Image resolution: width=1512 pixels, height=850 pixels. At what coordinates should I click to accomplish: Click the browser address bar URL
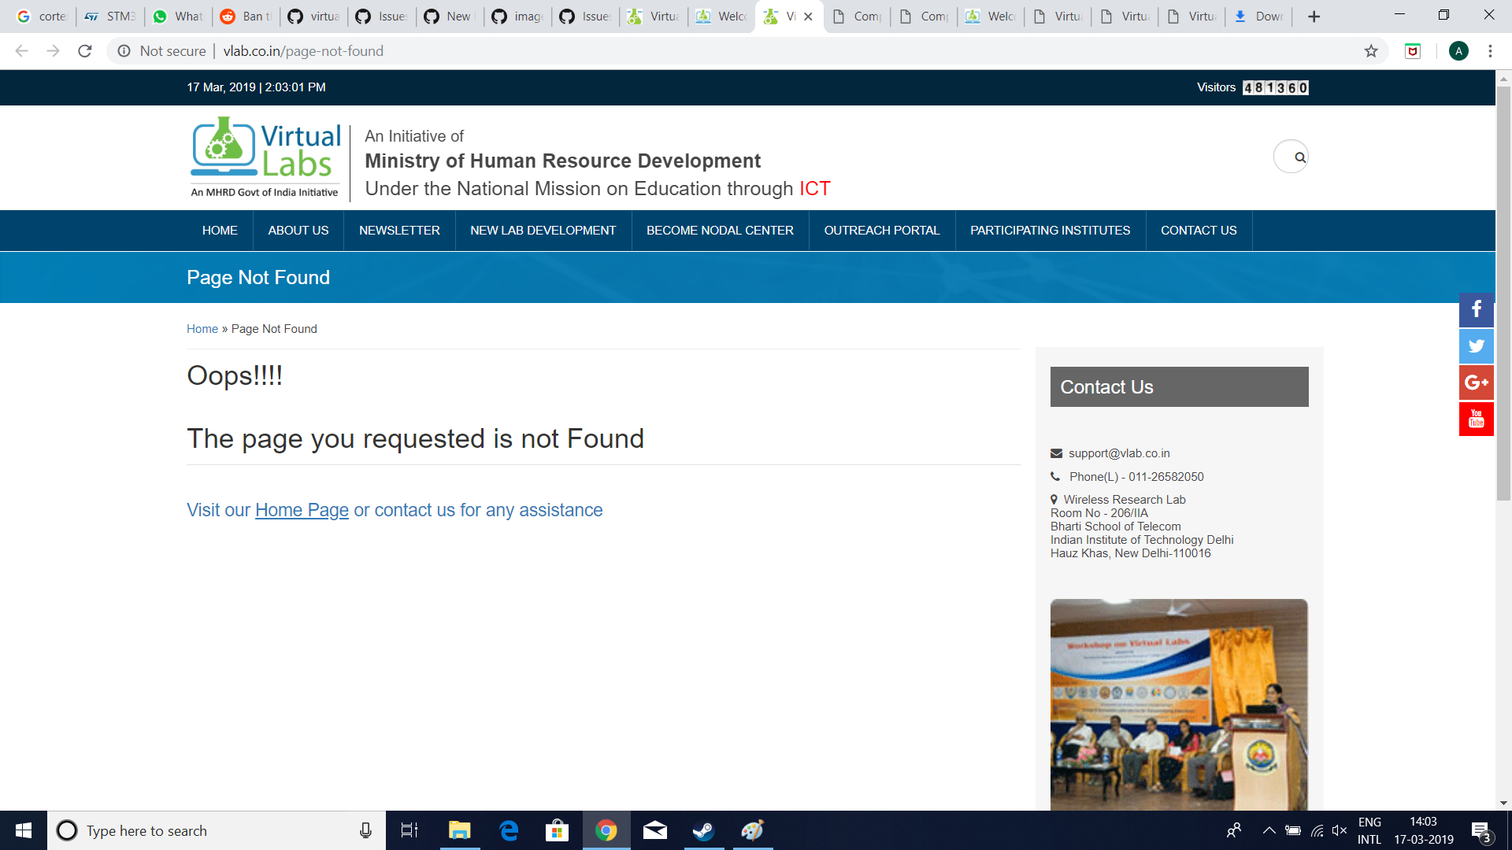coord(303,51)
